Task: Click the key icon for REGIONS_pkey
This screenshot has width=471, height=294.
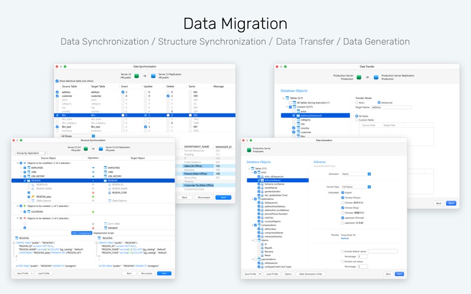Action: (x=33, y=197)
